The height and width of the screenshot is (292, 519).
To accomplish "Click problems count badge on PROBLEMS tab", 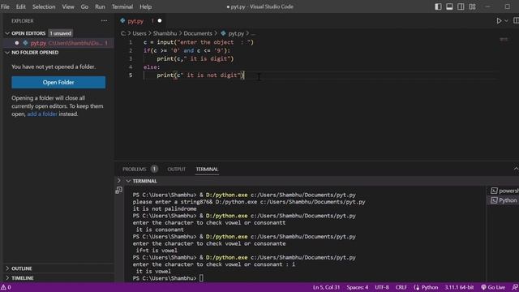I will pos(154,170).
